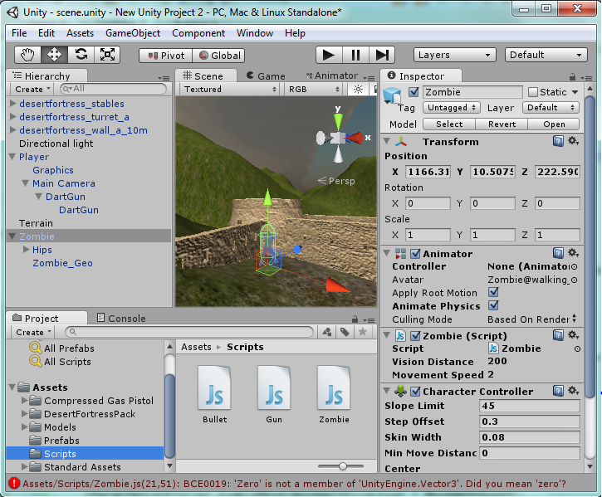The image size is (602, 497).
Task: Collapse the Player hierarchy node
Action: (x=12, y=157)
